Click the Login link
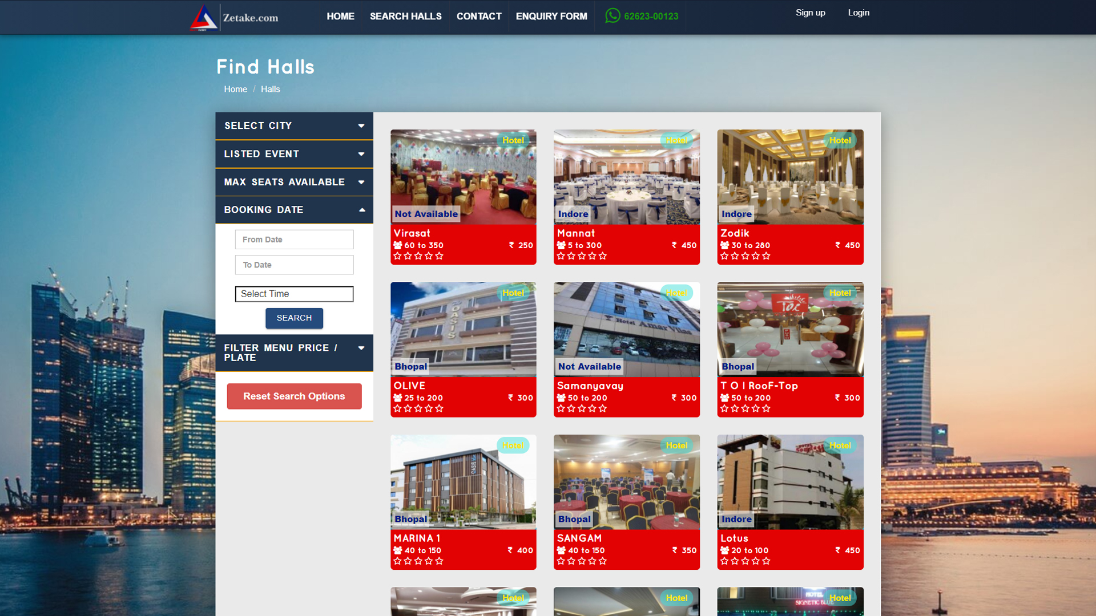This screenshot has width=1096, height=616. (859, 13)
